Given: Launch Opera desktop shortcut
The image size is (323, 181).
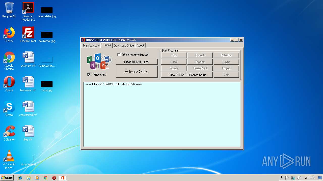Looking at the screenshot, I should pyautogui.click(x=9, y=84).
